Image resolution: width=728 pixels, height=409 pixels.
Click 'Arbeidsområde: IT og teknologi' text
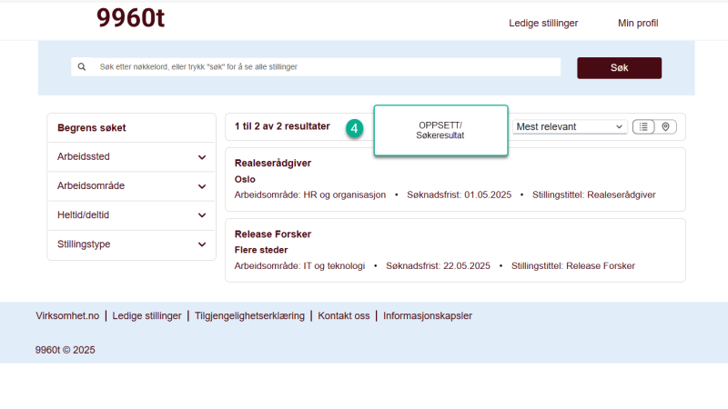[299, 266]
